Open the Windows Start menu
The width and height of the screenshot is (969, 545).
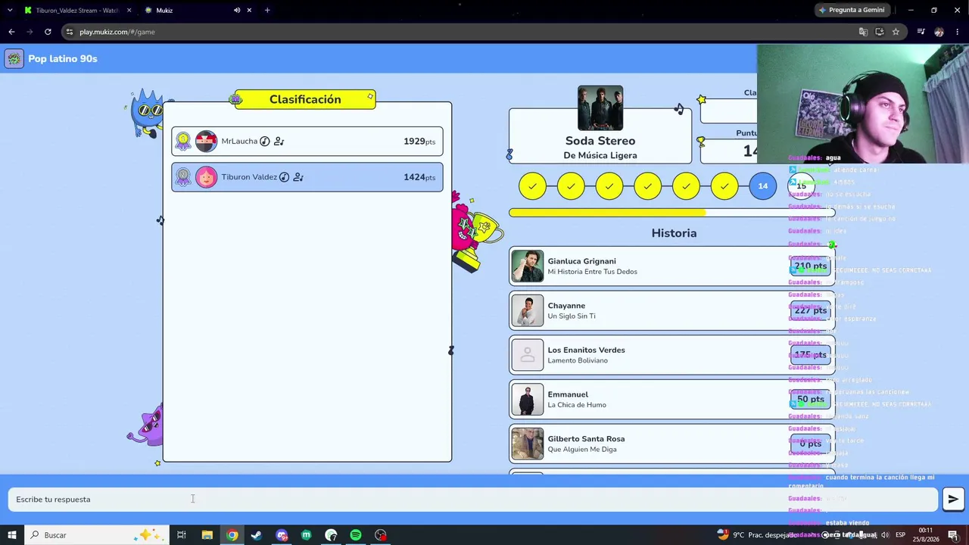click(x=12, y=535)
